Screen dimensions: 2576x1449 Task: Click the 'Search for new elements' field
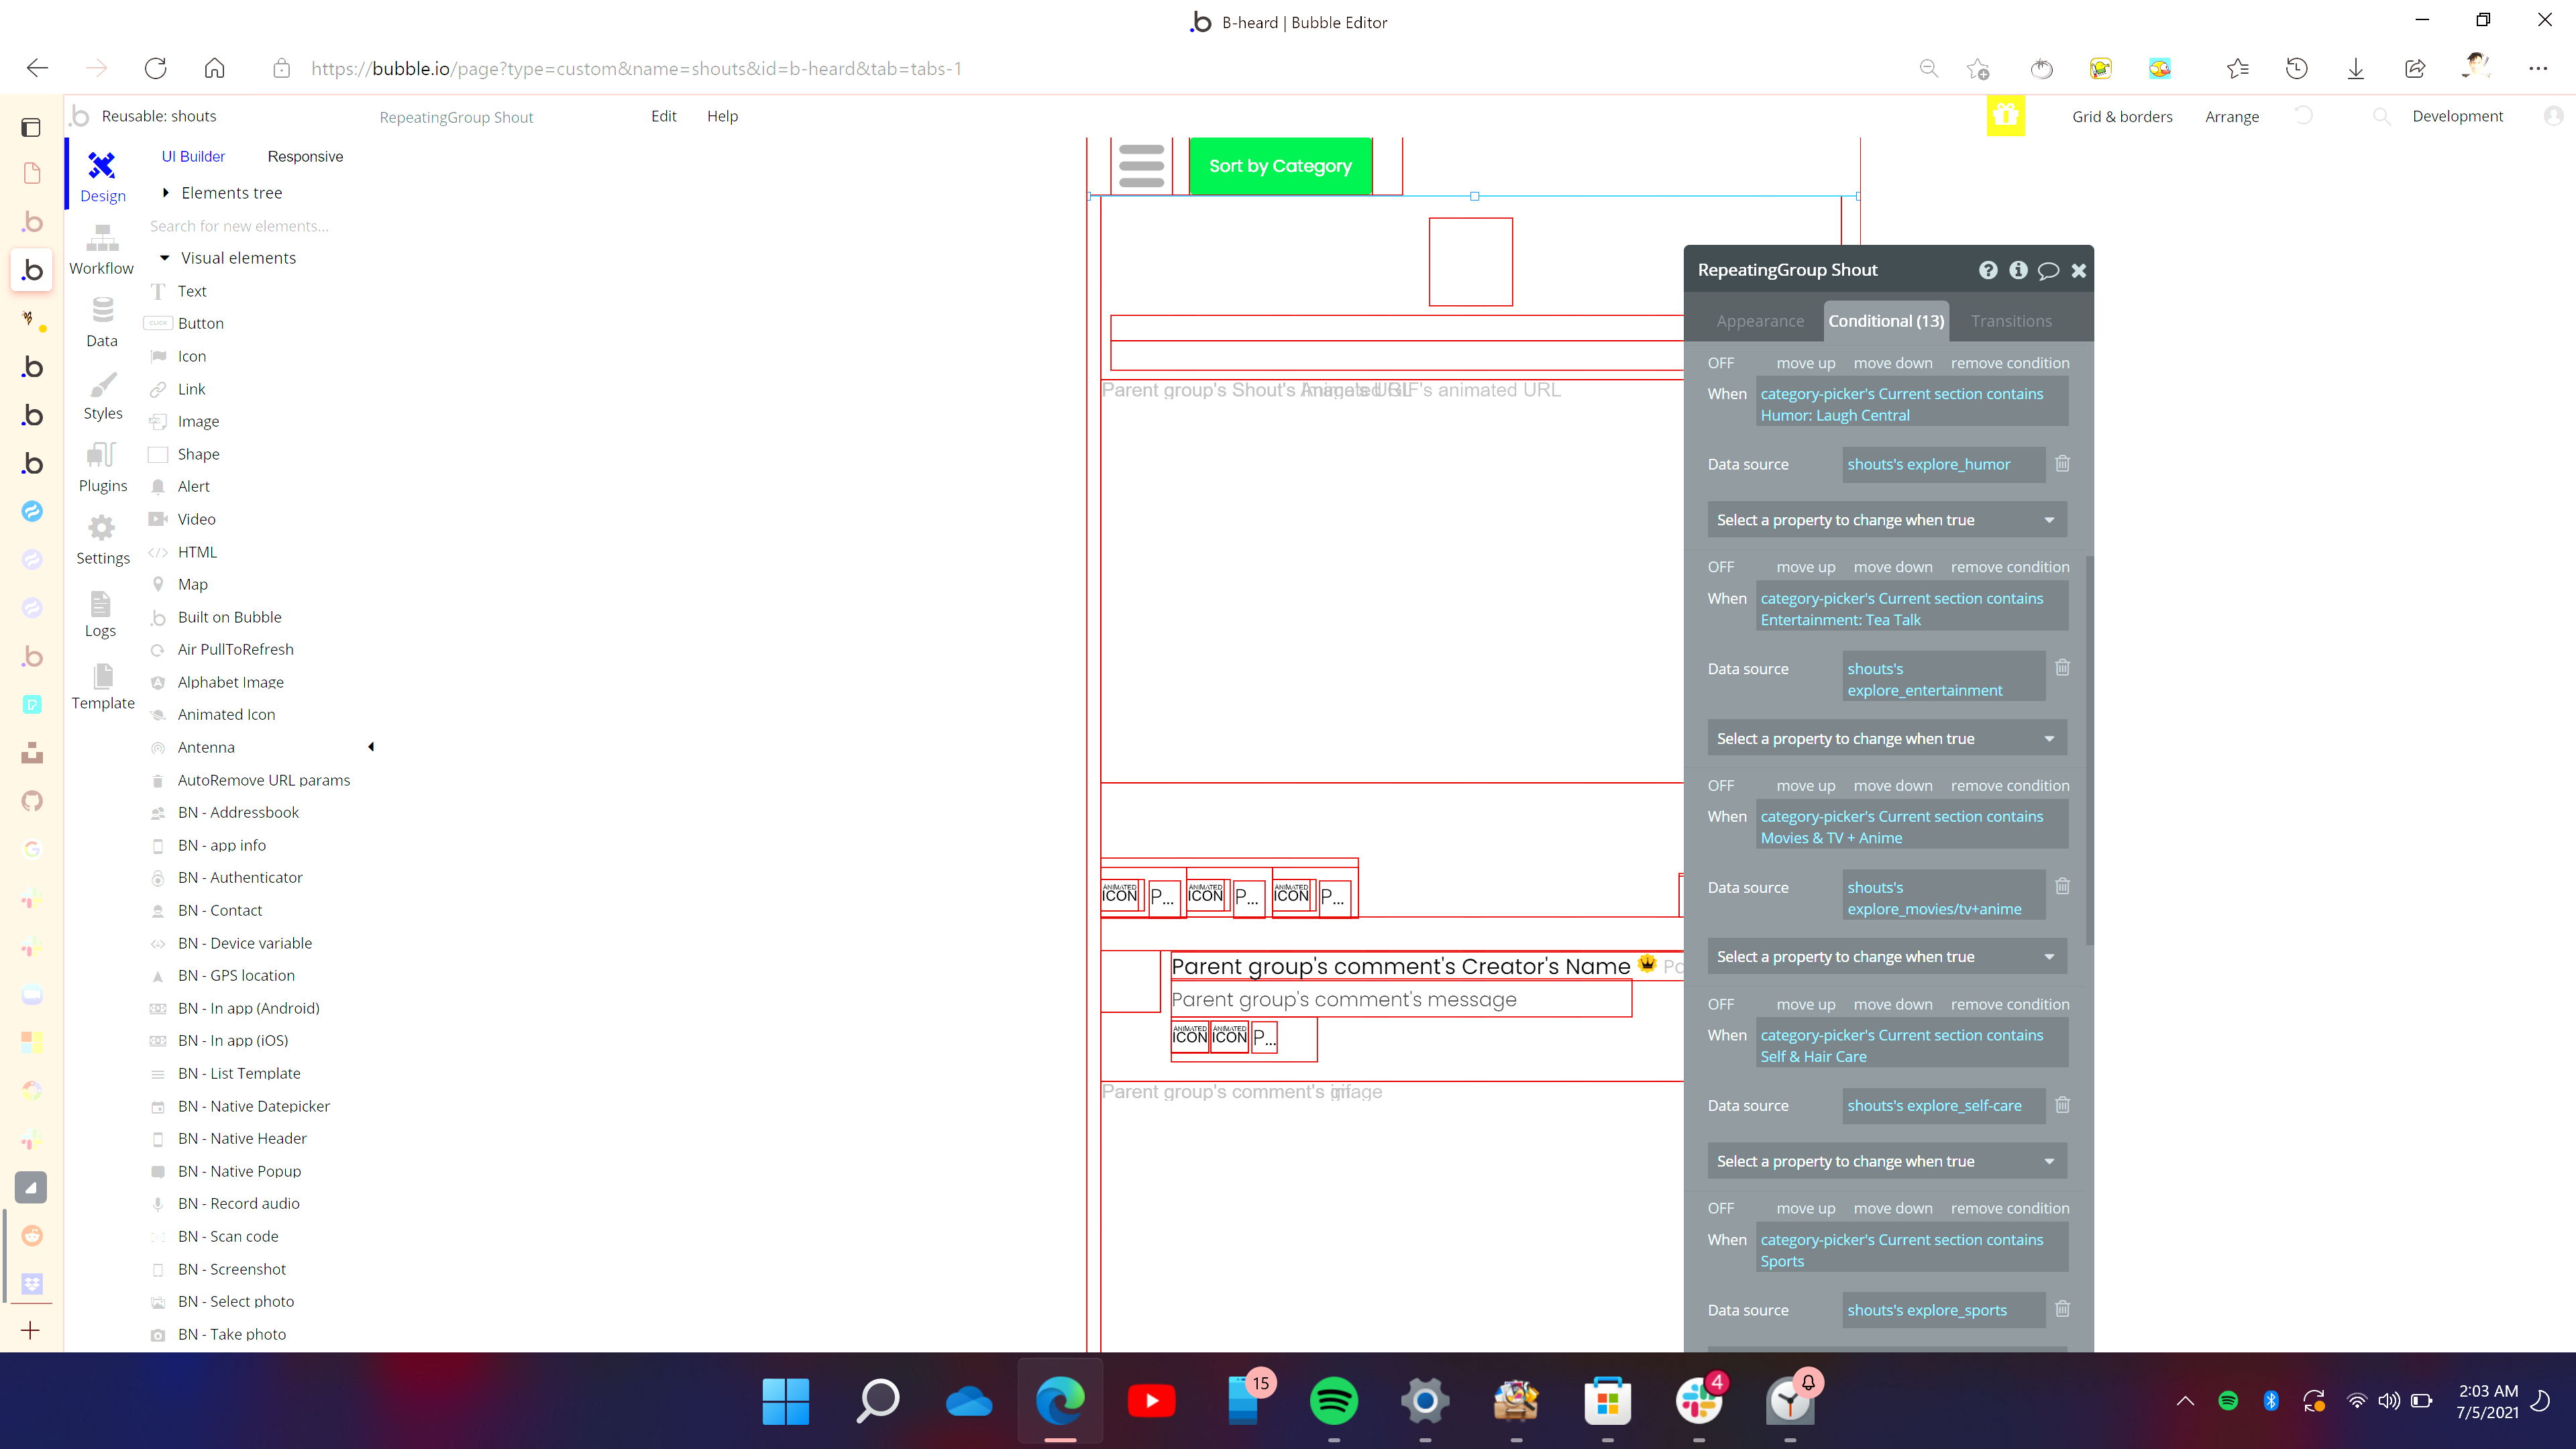pyautogui.click(x=240, y=226)
